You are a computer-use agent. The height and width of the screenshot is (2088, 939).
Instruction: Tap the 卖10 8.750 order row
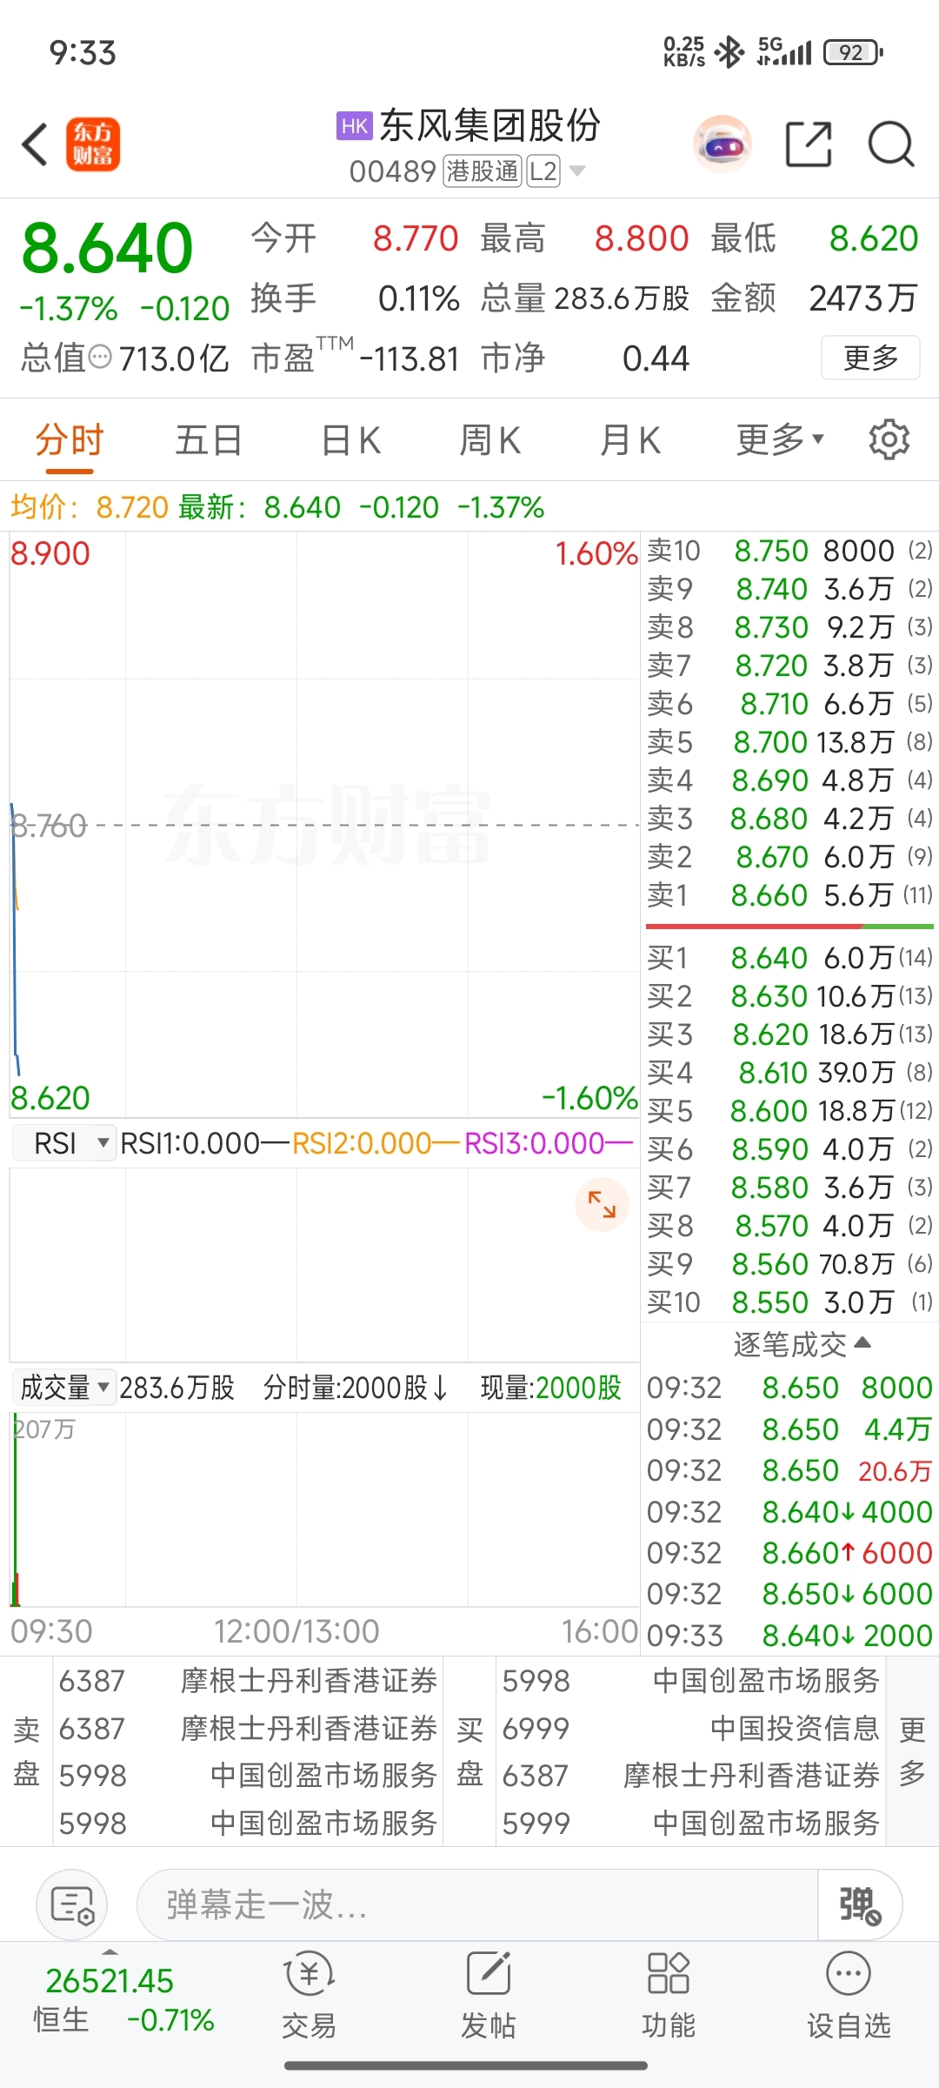(789, 551)
